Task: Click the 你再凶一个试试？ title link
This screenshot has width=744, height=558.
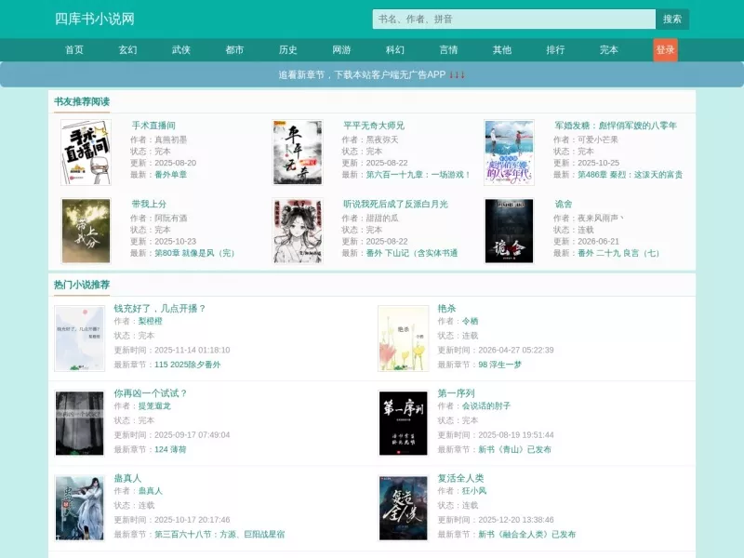Action: (151, 393)
